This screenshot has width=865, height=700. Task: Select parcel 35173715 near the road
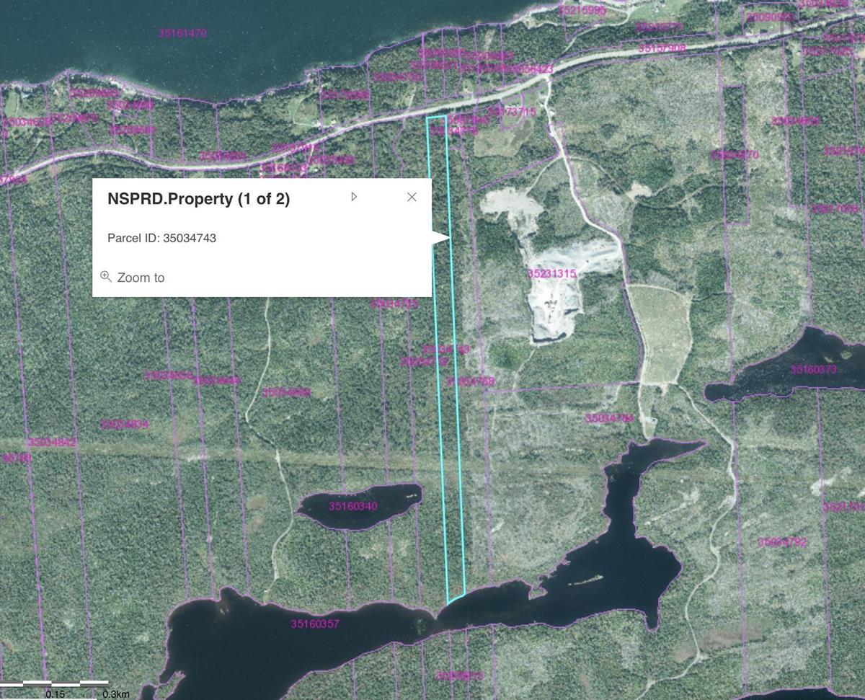coord(512,112)
